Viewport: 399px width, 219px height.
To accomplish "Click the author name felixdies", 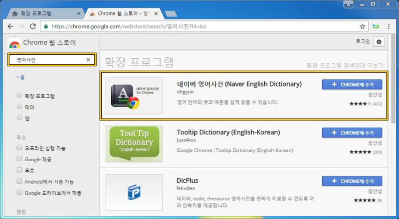I will coord(186,188).
